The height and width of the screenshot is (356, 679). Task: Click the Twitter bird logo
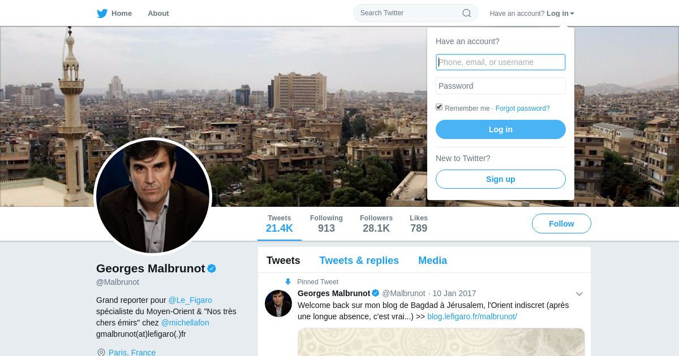tap(102, 14)
